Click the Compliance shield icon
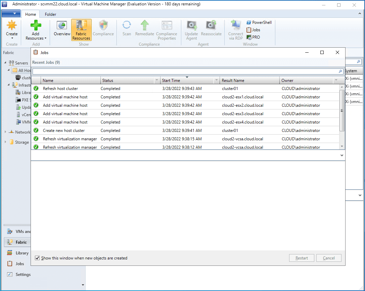The width and height of the screenshot is (365, 291). coord(103,25)
